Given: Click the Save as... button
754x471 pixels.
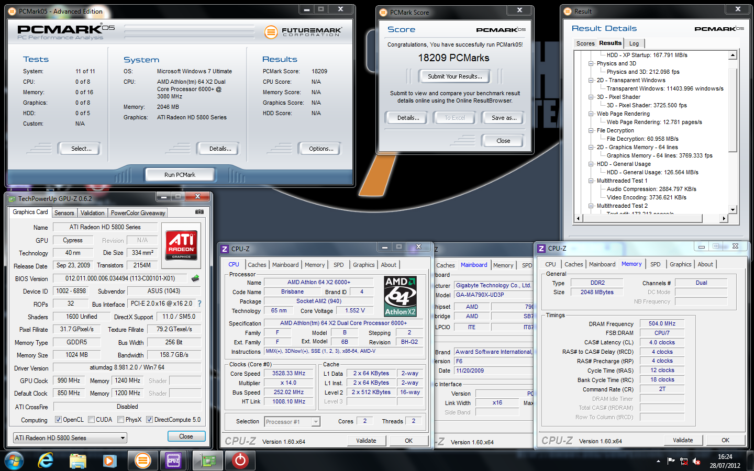Looking at the screenshot, I should (x=504, y=118).
